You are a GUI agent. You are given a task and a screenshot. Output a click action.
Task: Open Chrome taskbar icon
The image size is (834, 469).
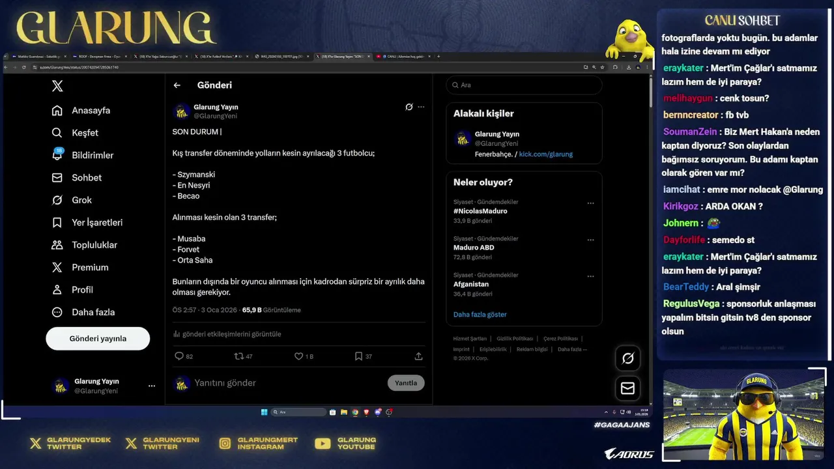pos(355,412)
